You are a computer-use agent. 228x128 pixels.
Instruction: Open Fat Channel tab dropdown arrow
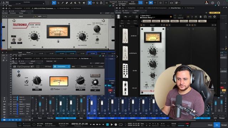click(x=90, y=58)
